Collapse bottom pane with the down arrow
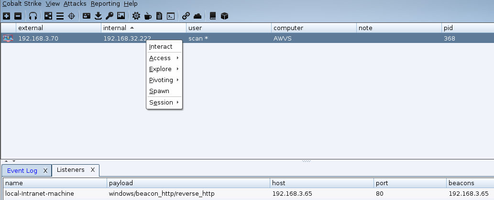 13,161
